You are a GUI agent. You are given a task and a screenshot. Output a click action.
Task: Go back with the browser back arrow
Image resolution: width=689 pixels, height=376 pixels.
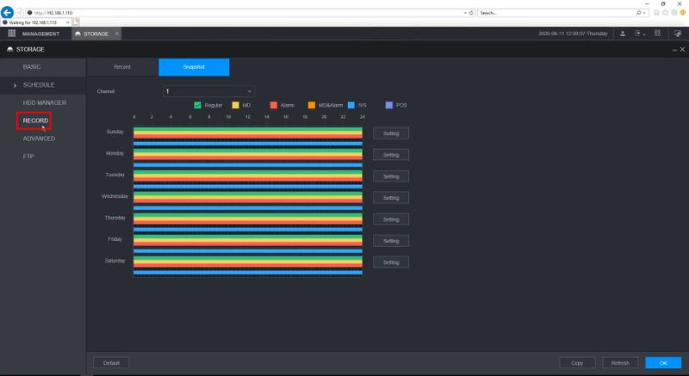pos(8,13)
